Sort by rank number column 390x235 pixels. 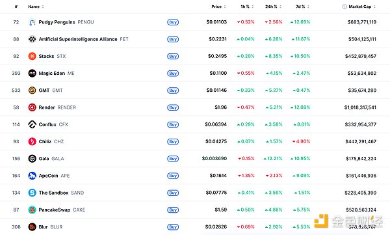tap(16, 7)
